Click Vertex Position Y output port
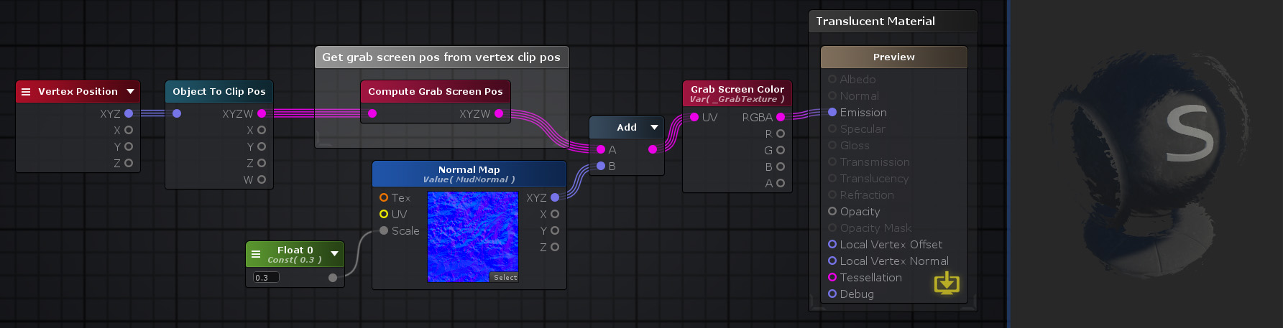This screenshot has height=328, width=1283. (129, 146)
